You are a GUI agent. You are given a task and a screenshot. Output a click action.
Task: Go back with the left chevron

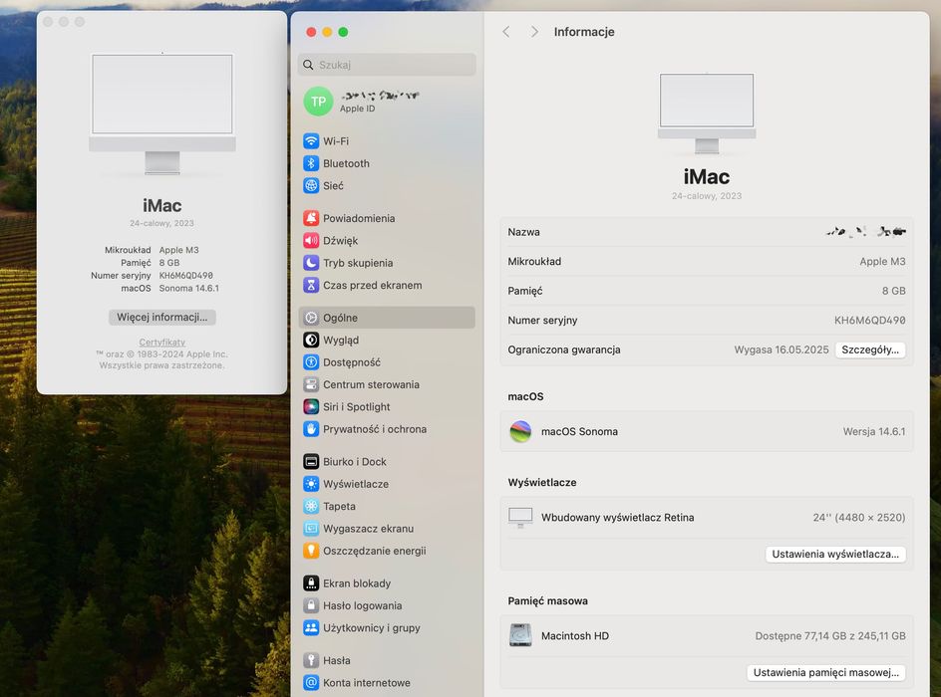coord(506,32)
